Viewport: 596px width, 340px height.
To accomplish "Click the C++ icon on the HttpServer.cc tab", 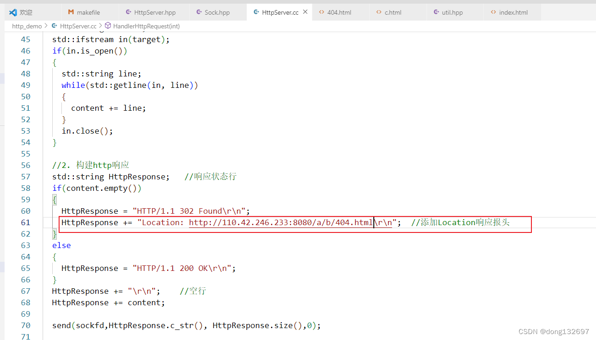I will point(256,12).
